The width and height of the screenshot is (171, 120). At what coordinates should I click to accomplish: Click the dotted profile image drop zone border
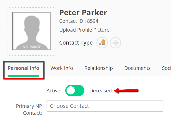32,8
